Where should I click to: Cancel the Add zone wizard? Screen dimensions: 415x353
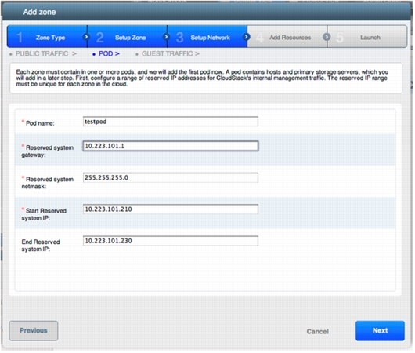pos(317,331)
